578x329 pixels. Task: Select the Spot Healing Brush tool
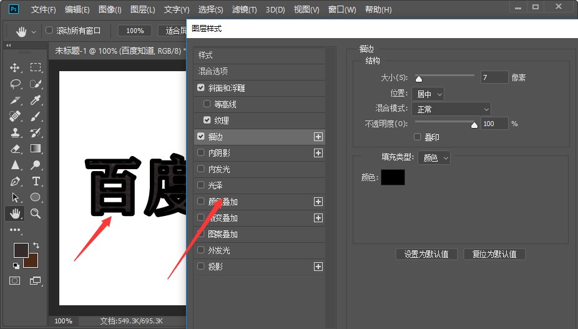pyautogui.click(x=15, y=116)
